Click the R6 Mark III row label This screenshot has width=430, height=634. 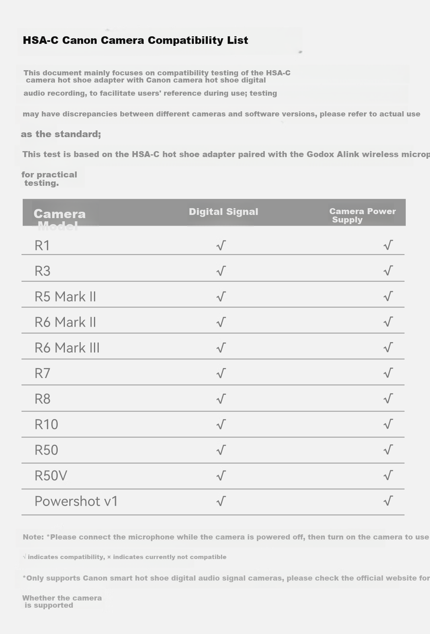[x=67, y=348]
